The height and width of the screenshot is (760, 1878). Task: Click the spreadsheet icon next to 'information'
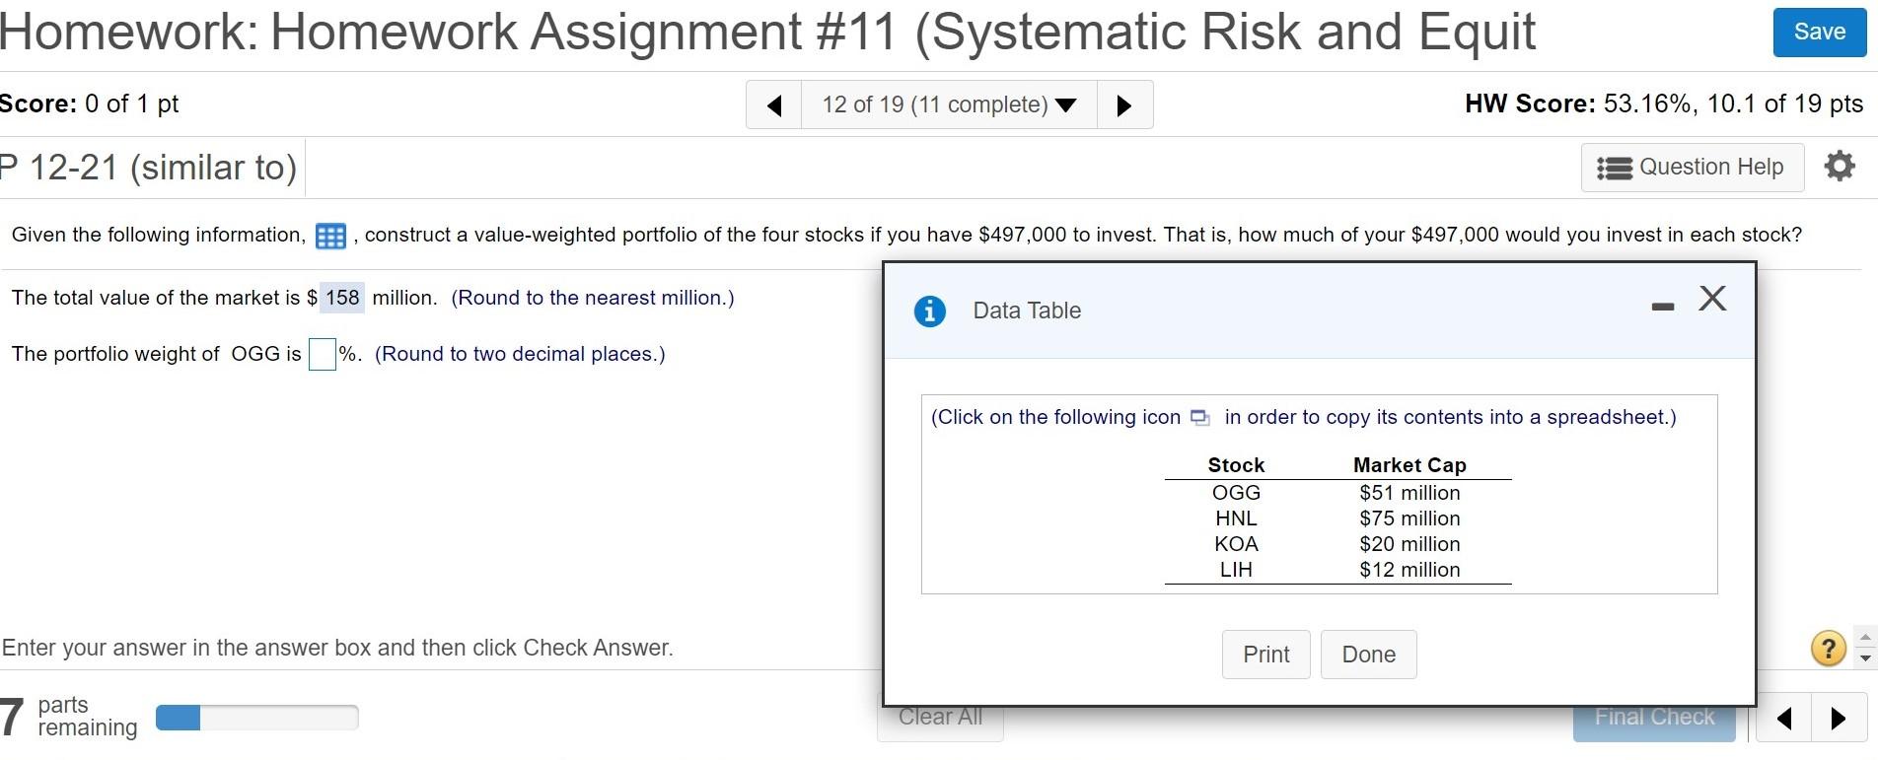pos(329,236)
